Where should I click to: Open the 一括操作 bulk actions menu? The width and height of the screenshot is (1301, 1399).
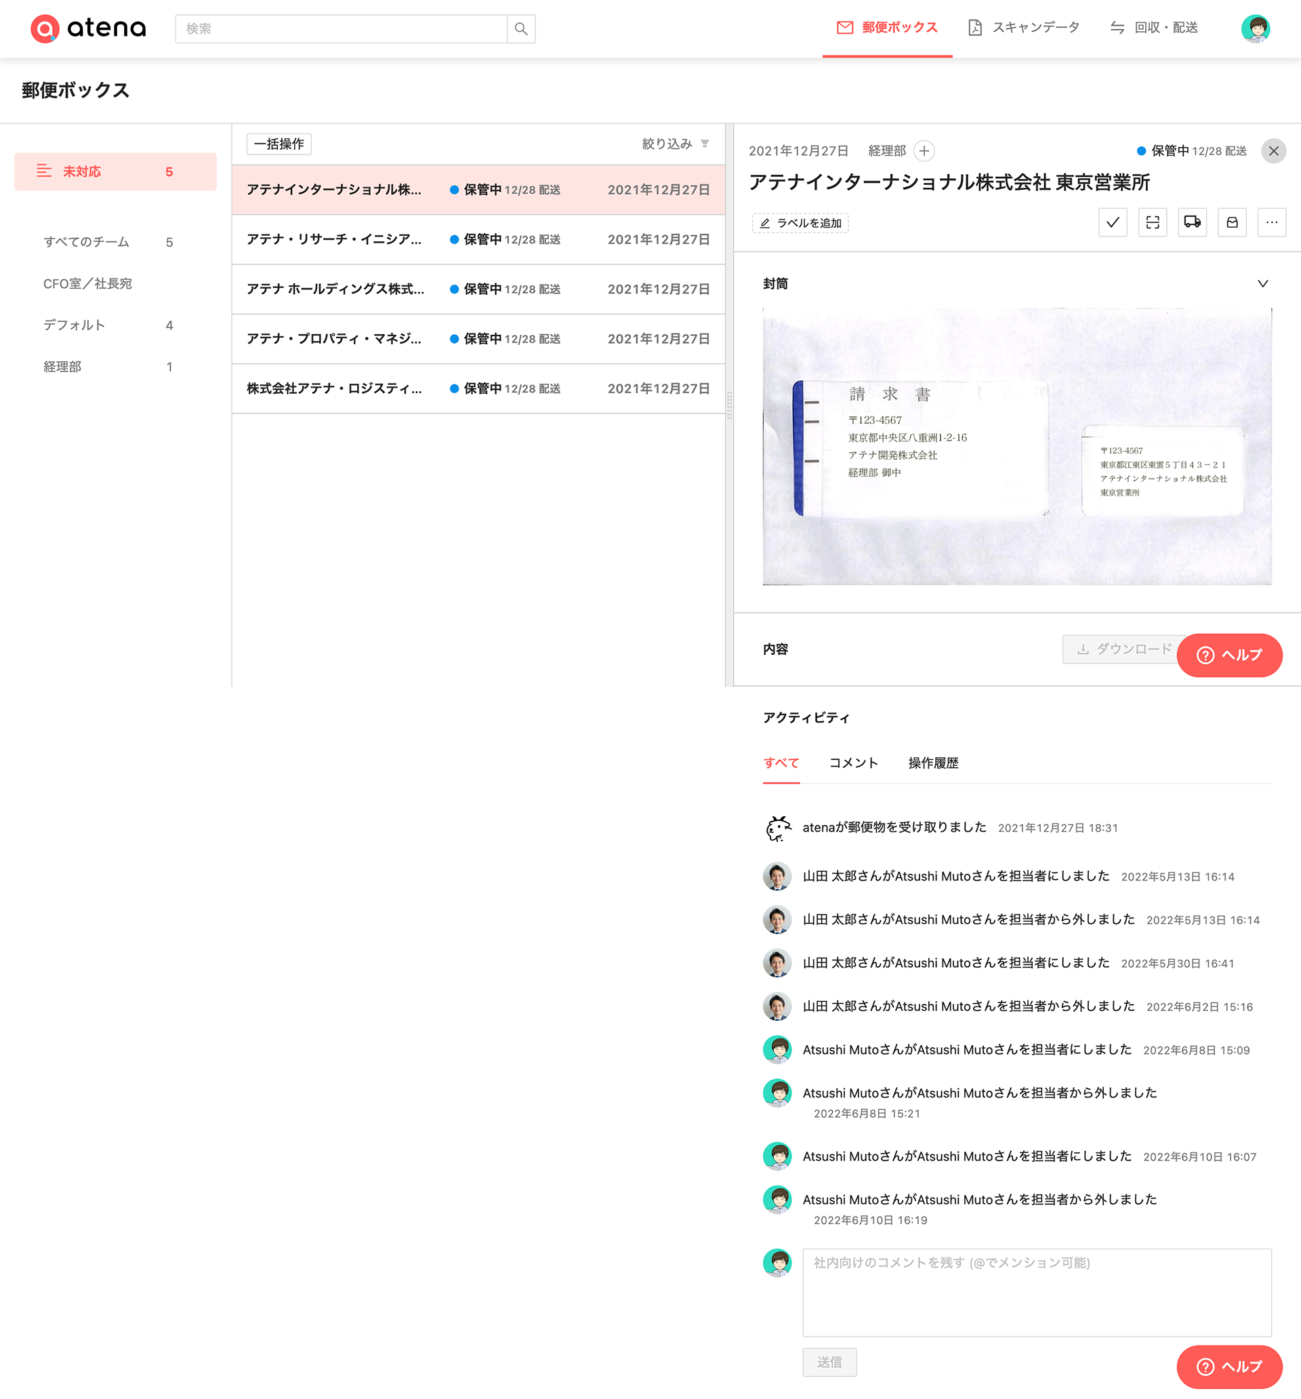click(x=278, y=144)
